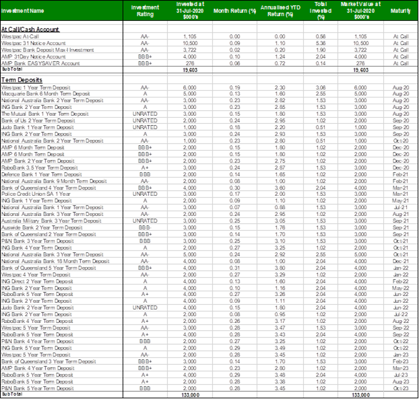Select the Westpac 31 Notice Account row name
This screenshot has height=399, width=419.
point(34,43)
